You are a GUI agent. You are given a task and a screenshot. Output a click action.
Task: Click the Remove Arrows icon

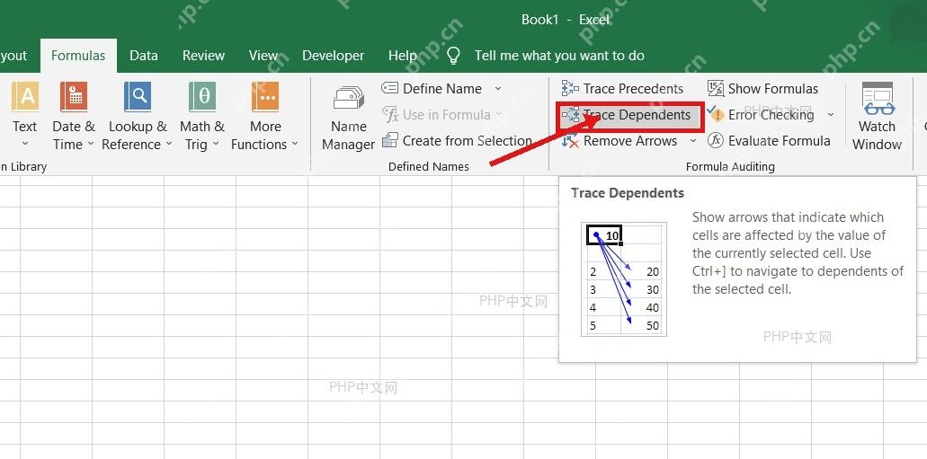pos(570,141)
